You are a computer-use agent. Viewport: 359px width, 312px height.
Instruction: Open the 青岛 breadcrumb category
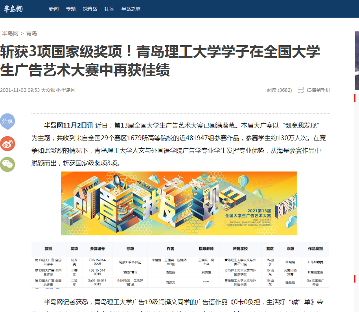32,33
